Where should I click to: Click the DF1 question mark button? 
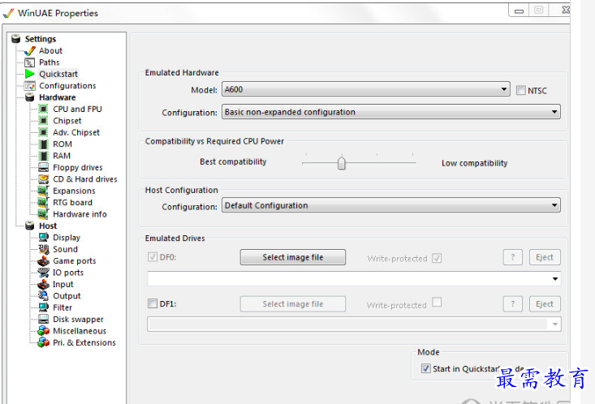pyautogui.click(x=513, y=304)
